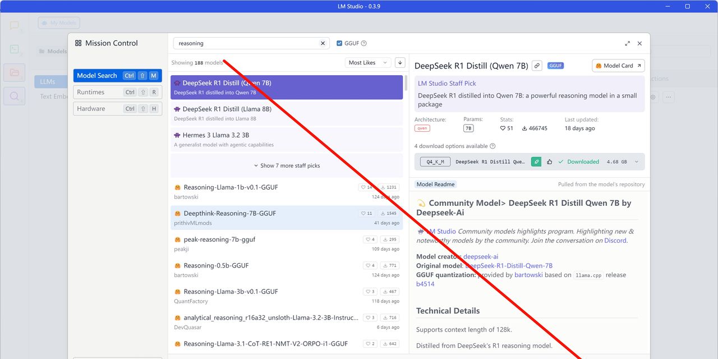The image size is (718, 359).
Task: Open the three-dots menu in the background models list
Action: pyautogui.click(x=668, y=97)
